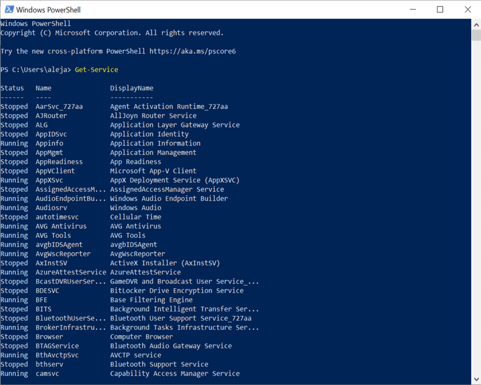Screen dimensions: 481x385
Task: Click the empty scrollbar track below thumb
Action: (476, 205)
